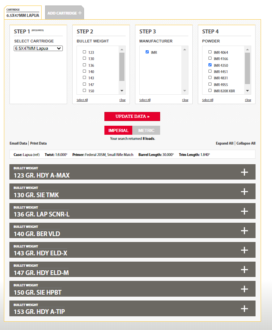Show 147 GR. HDY ELD-M via plus icon
272x330 pixels.
[244, 269]
